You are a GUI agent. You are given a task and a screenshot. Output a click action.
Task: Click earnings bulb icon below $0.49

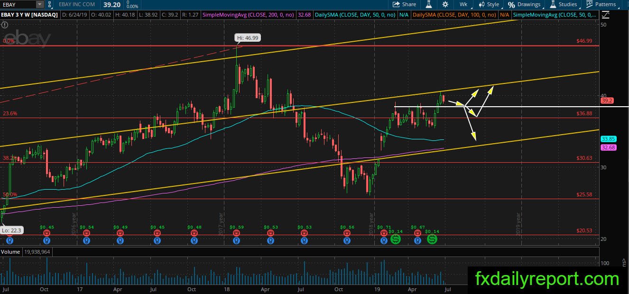[x=120, y=240]
